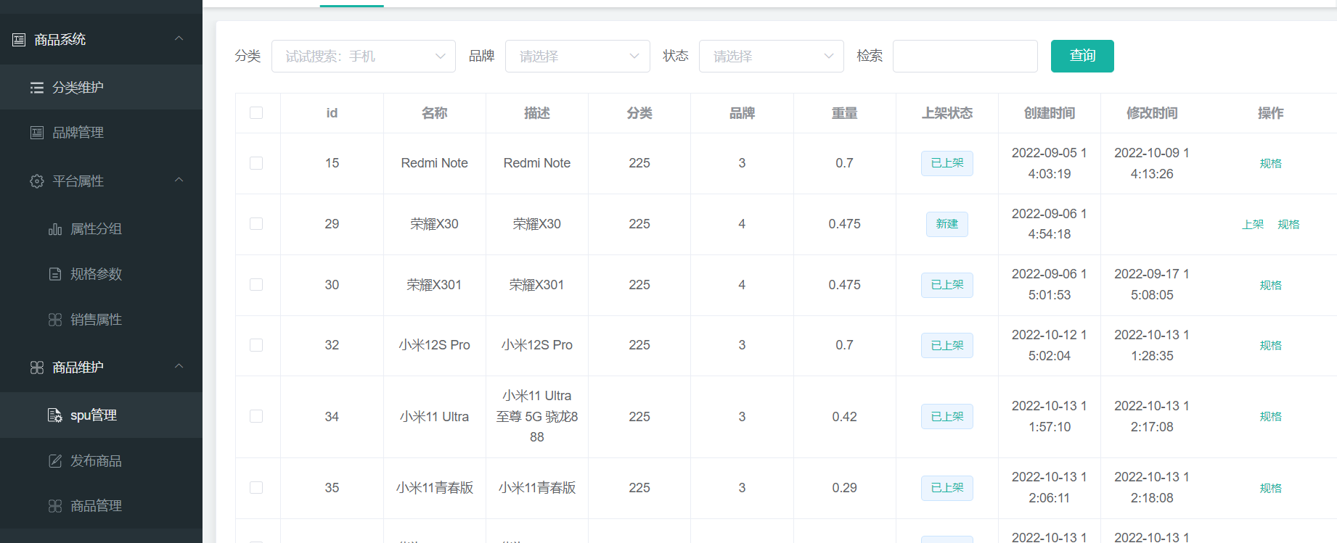Click 规格 link for 荣耀X301 row
This screenshot has height=543, width=1337.
(1270, 286)
